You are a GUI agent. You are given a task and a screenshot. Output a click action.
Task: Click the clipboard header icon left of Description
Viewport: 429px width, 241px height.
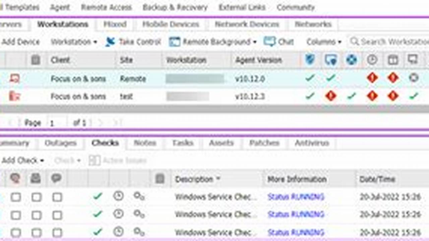[x=160, y=179]
